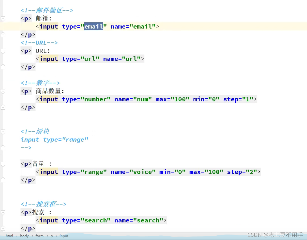This screenshot has height=240, width=307.
Task: Click the input tag name on the url line
Action: point(49,59)
